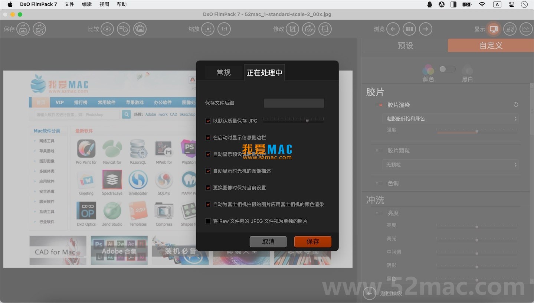Viewport: 534px width, 303px height.
Task: Uncheck 以默认质量保存 JPG checkbox
Action: [x=208, y=121]
